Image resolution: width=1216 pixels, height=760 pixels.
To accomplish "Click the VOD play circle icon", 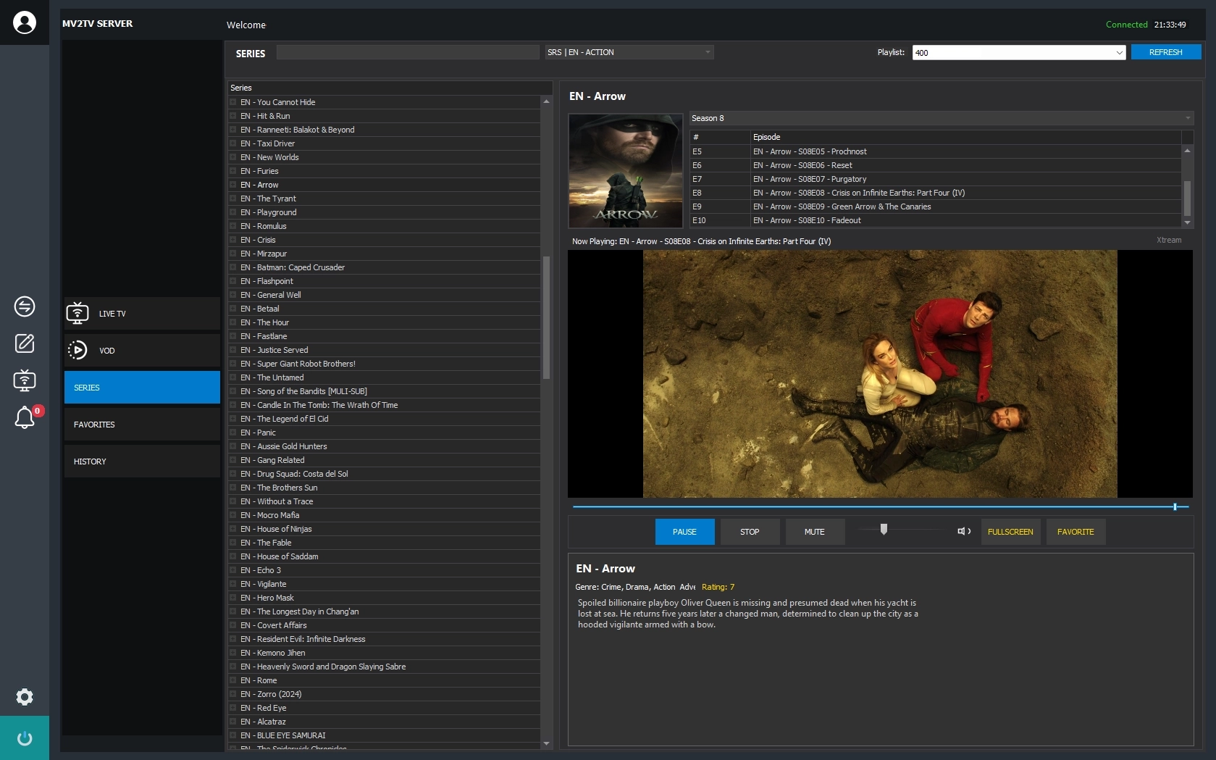I will click(x=77, y=350).
